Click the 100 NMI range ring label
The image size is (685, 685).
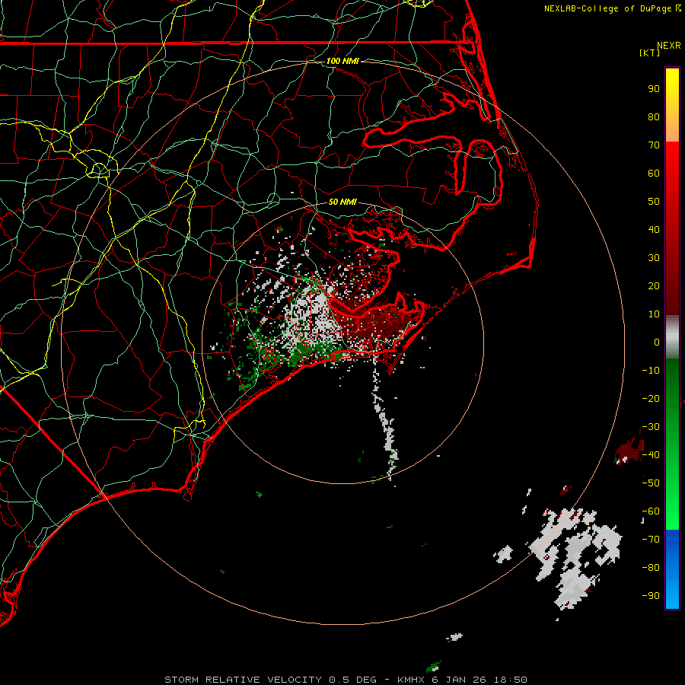tap(342, 61)
